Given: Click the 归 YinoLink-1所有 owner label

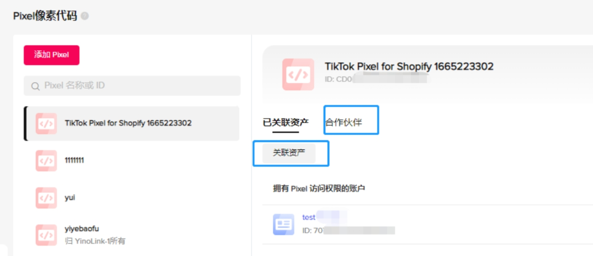Looking at the screenshot, I should [x=95, y=241].
